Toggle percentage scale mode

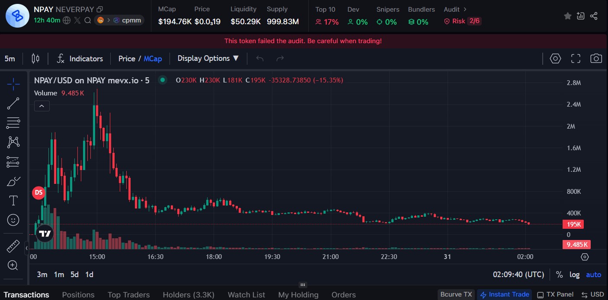pyautogui.click(x=559, y=275)
